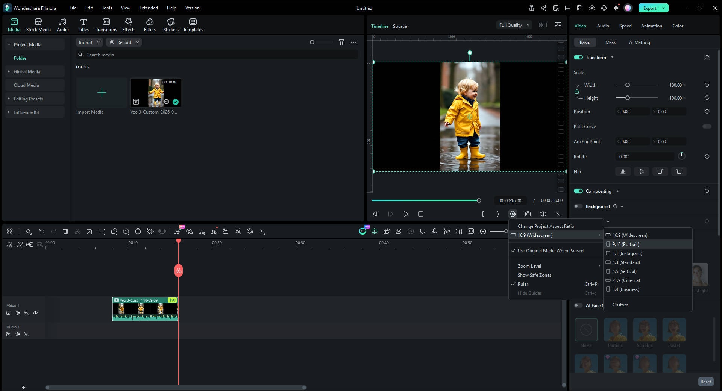This screenshot has width=722, height=391.
Task: Hide Video 1 track with eye icon
Action: pos(35,313)
